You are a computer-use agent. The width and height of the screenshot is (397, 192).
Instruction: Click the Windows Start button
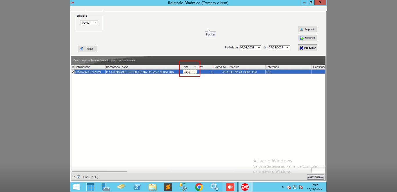76,187
